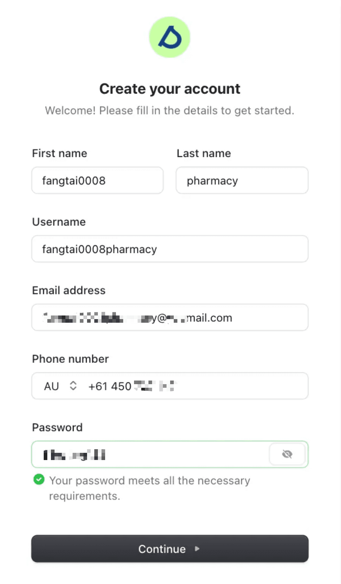Click the welcome subtitle text
Viewport: 341px width, 584px height.
pyautogui.click(x=170, y=111)
